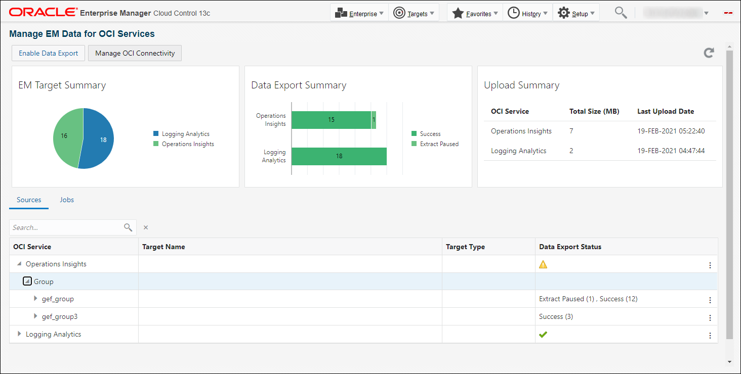Click the Enable Data Export button

(x=49, y=53)
